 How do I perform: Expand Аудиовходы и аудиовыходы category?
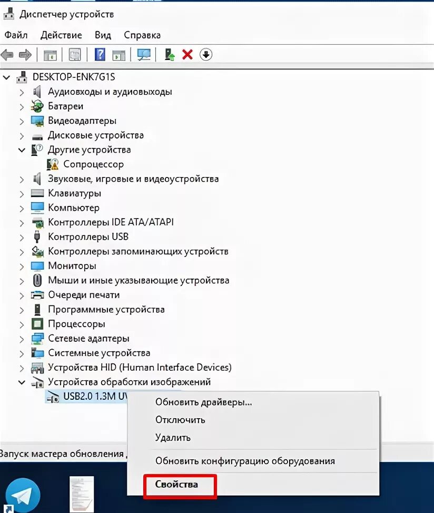[x=22, y=92]
